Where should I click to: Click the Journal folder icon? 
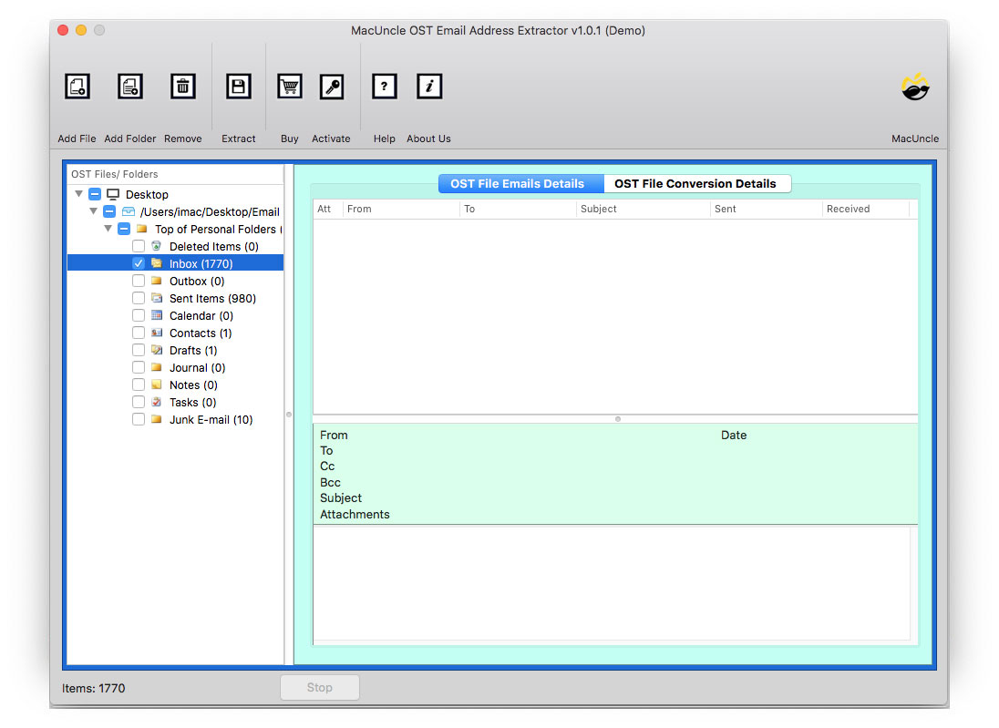(156, 367)
